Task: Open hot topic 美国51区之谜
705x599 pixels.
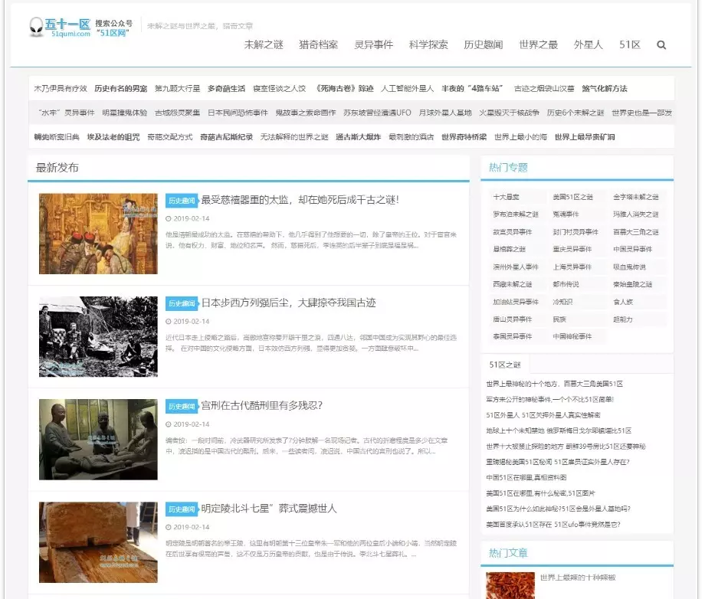Action: pos(573,197)
